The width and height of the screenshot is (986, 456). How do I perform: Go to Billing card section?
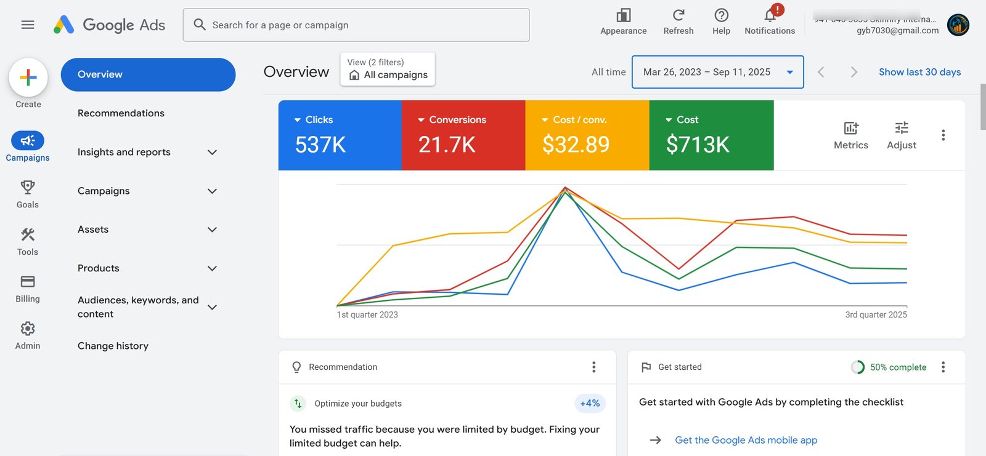[x=28, y=289]
